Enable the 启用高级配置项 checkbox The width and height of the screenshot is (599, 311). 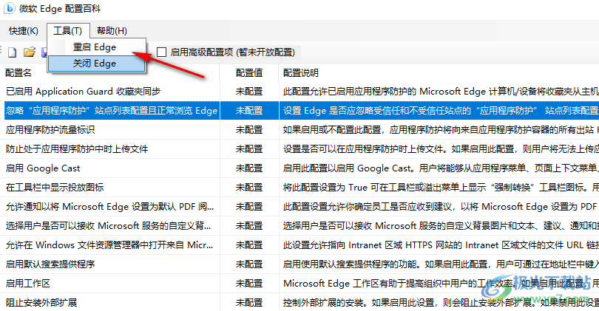pos(162,52)
